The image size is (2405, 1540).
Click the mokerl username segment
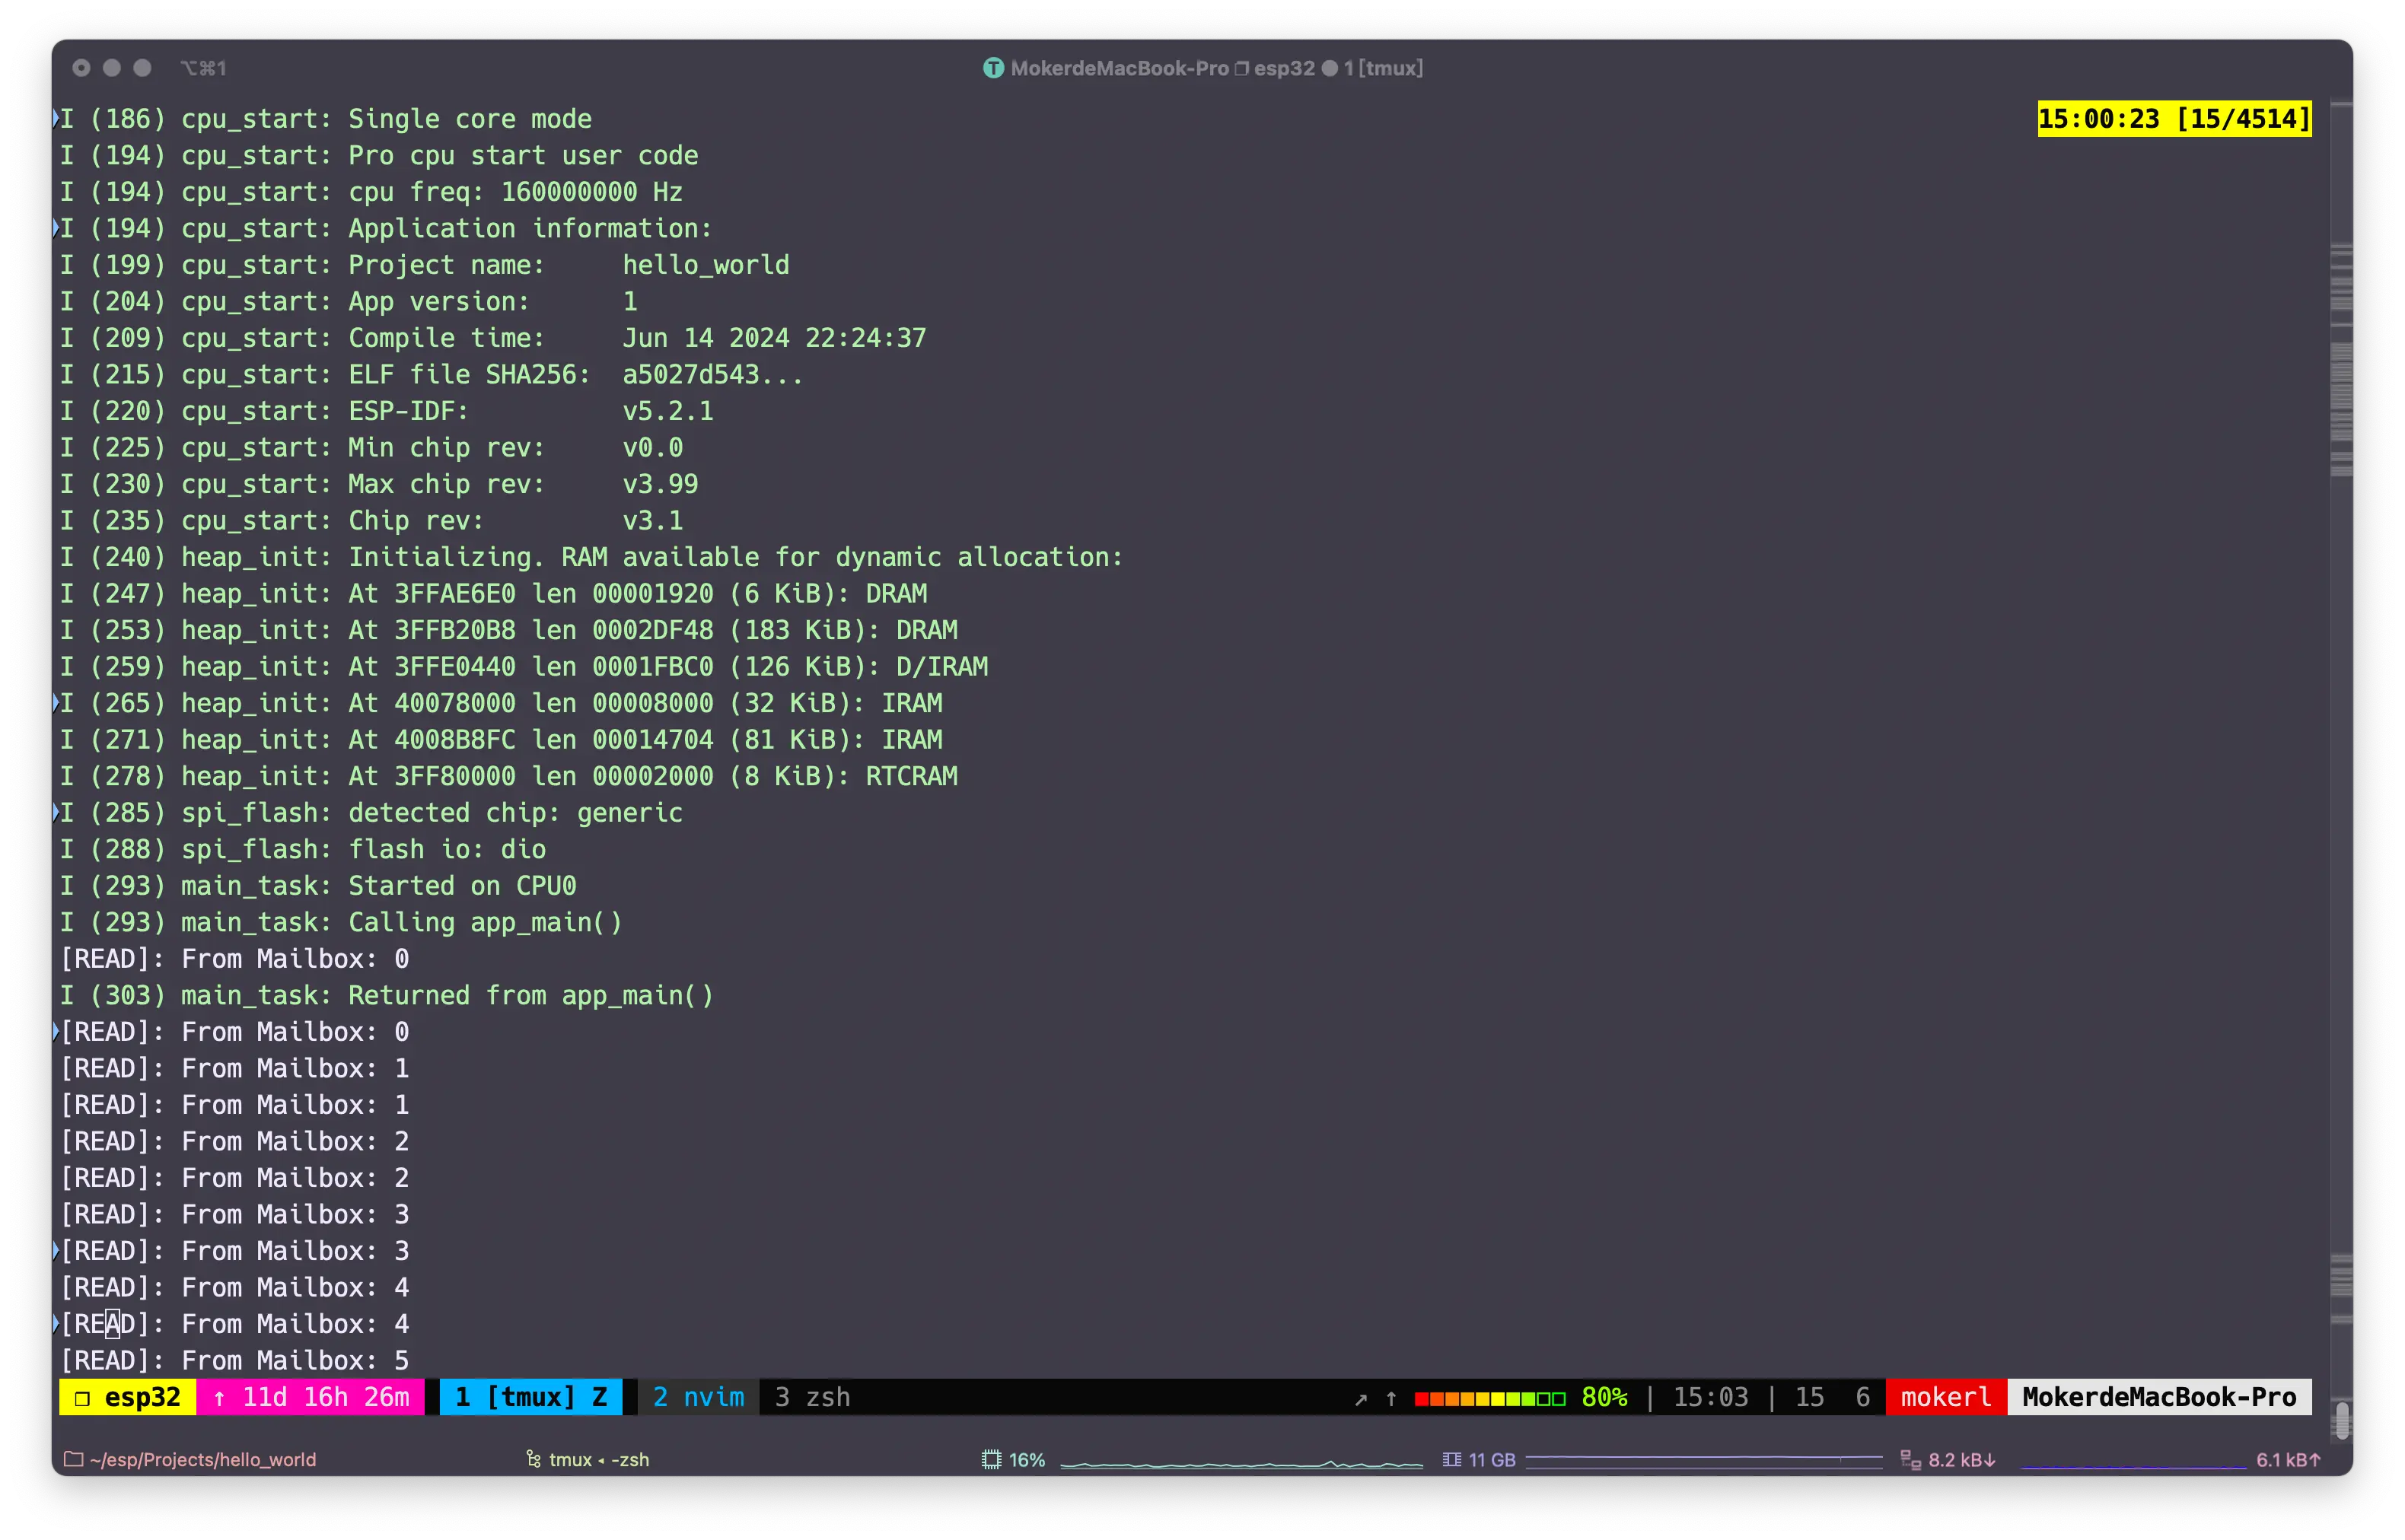(1945, 1397)
